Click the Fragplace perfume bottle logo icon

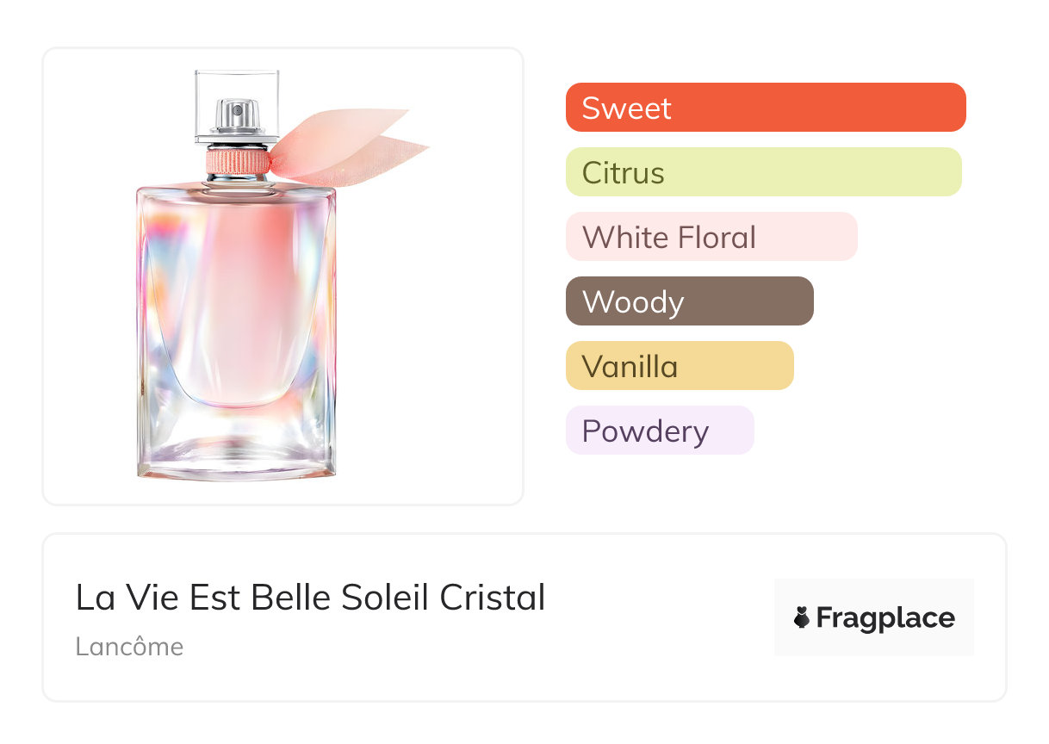click(x=802, y=618)
